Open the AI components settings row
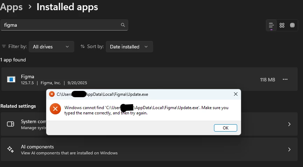This screenshot has width=303, height=167. pos(149,149)
